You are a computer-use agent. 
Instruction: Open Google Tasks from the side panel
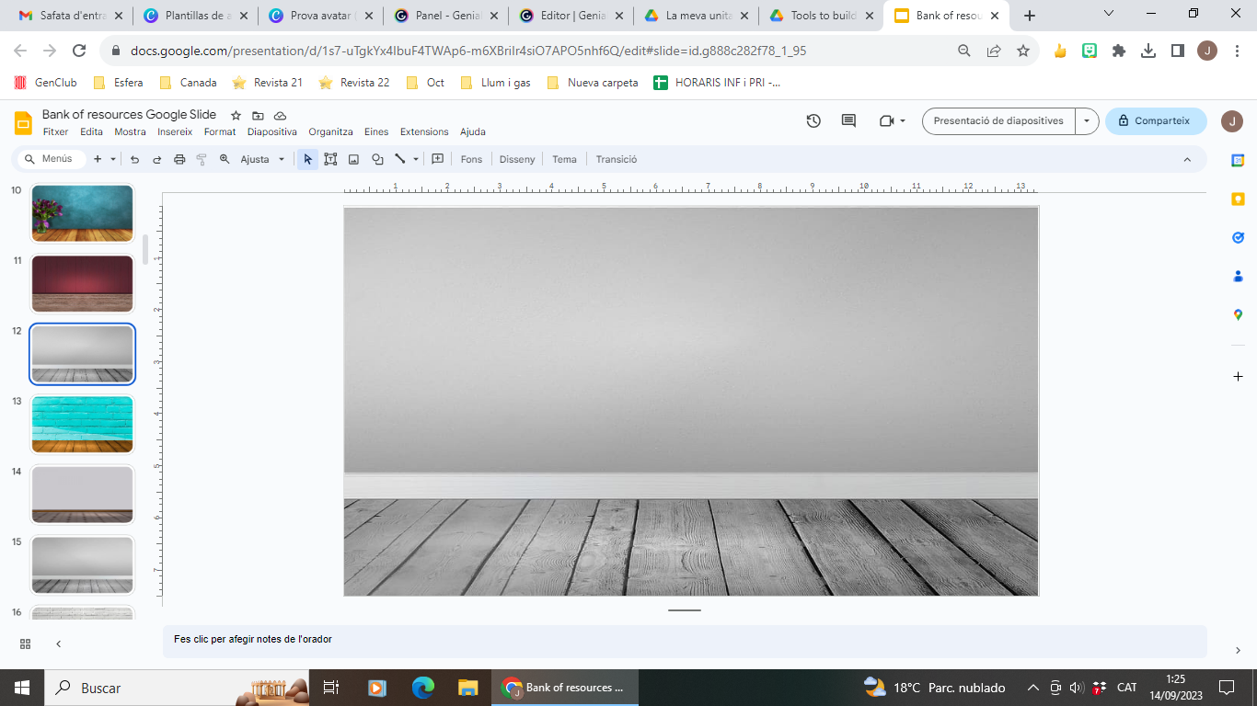(x=1238, y=237)
